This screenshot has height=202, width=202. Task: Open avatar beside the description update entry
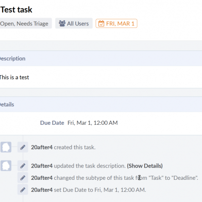tap(6, 166)
